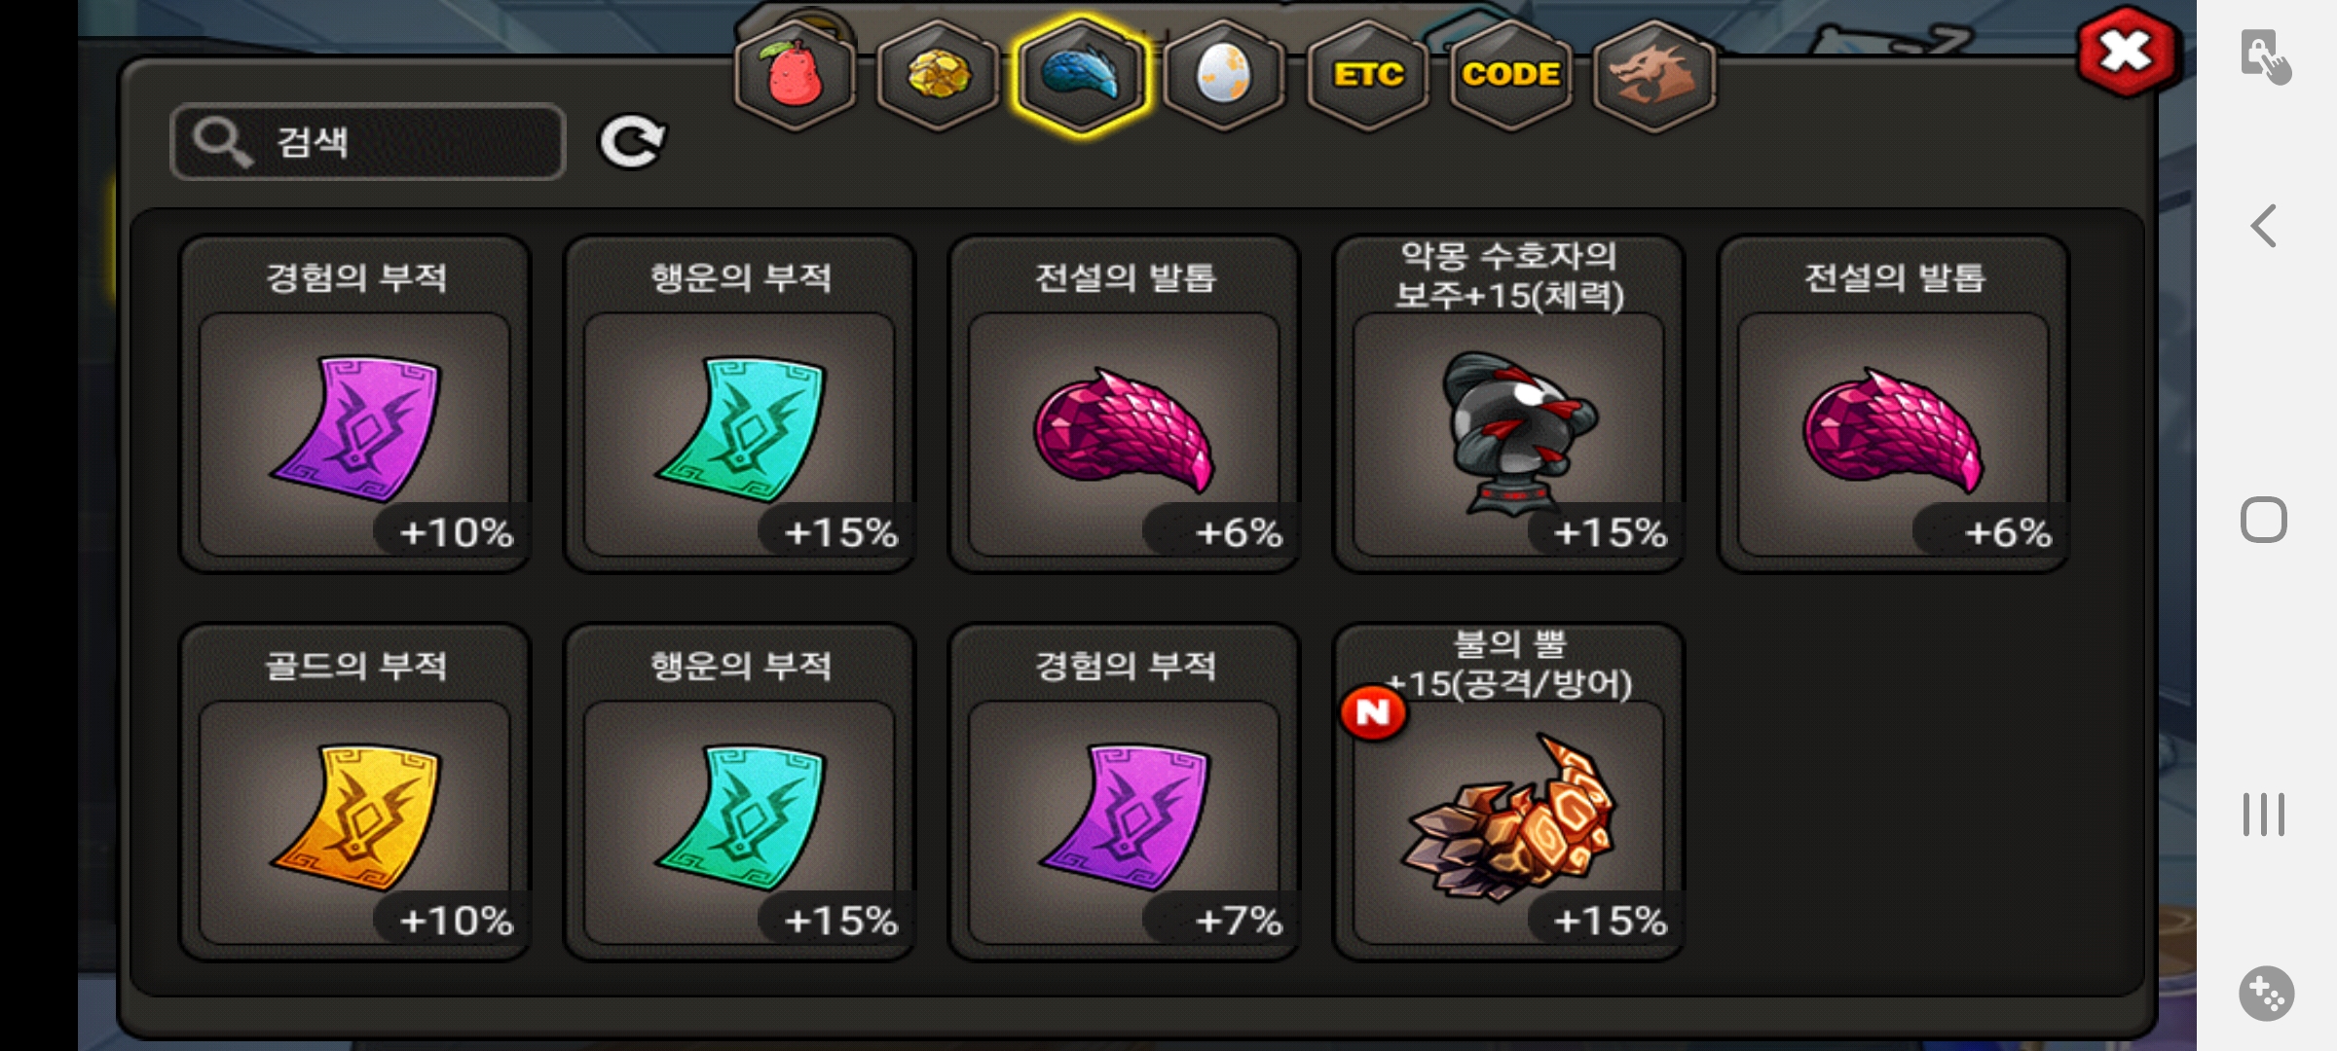
Task: Close the inventory with red X button
Action: pos(2127,51)
